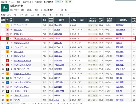Open horse link トルストイ

[x=19, y=52]
